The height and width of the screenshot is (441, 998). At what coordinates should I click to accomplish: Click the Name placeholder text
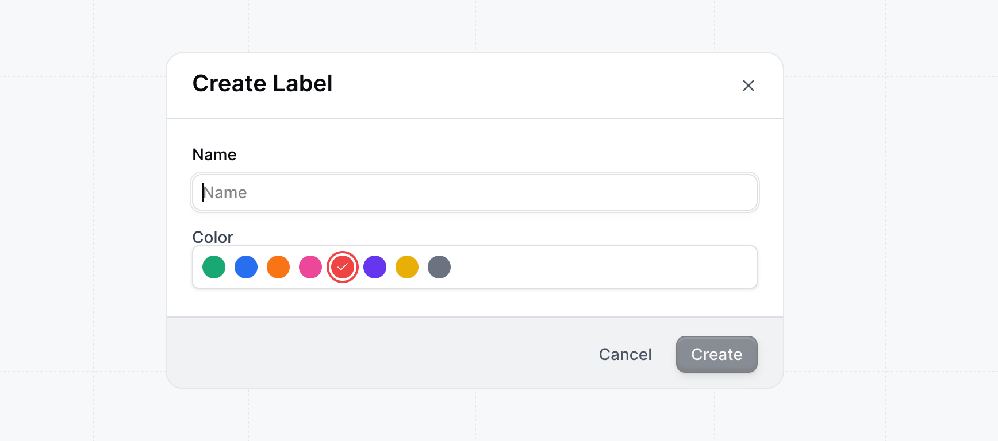[225, 192]
